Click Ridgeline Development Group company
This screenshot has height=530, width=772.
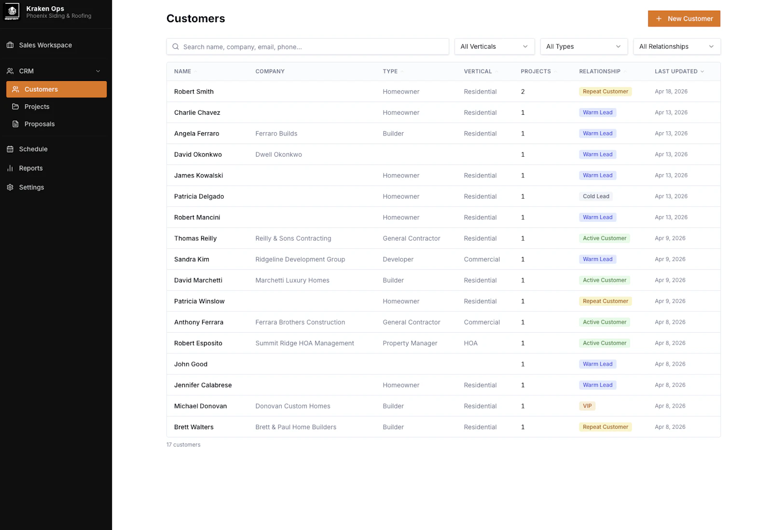[300, 259]
